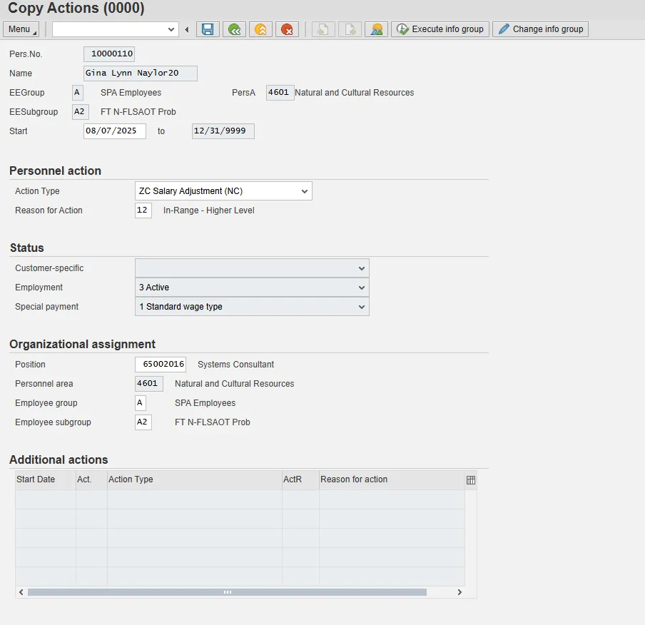Click Execute info group button
Screen dimensions: 645x625
pos(440,29)
